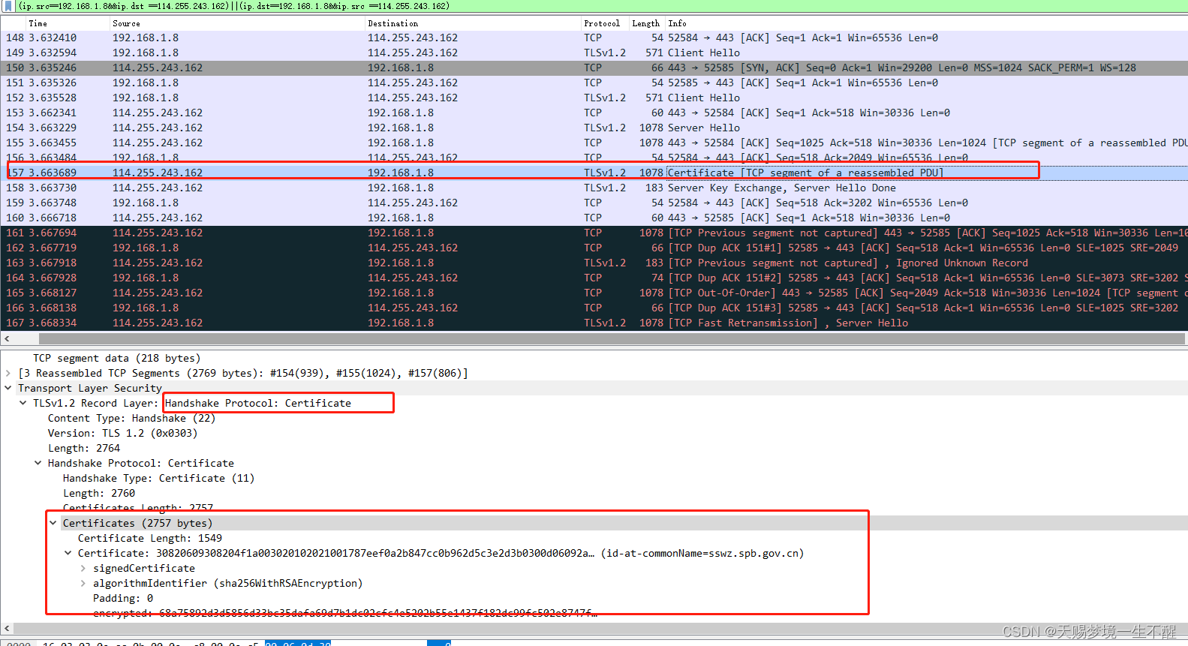Select packet 151 ACK row
Viewport: 1188px width, 646px height.
tap(594, 83)
